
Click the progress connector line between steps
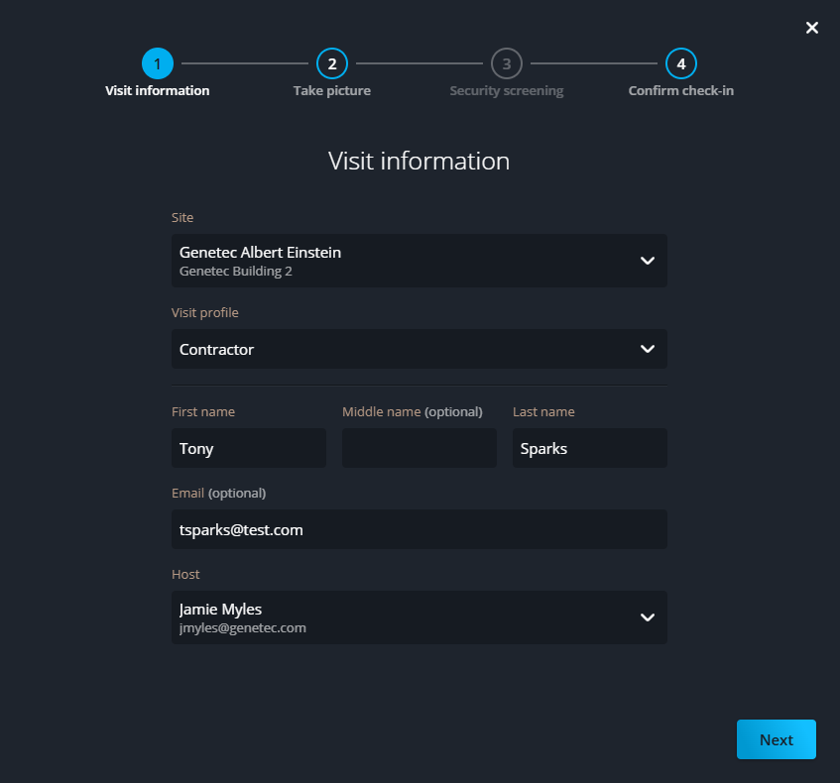(x=244, y=62)
